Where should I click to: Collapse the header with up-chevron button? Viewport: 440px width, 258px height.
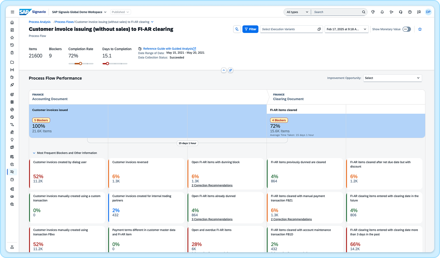coord(224,70)
